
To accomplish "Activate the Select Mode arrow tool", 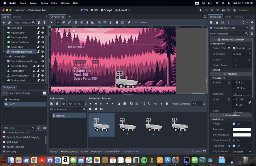I will click(51, 22).
